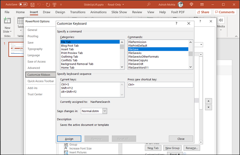
Task: Click the Search magnifier icon
Action: pos(148,4)
